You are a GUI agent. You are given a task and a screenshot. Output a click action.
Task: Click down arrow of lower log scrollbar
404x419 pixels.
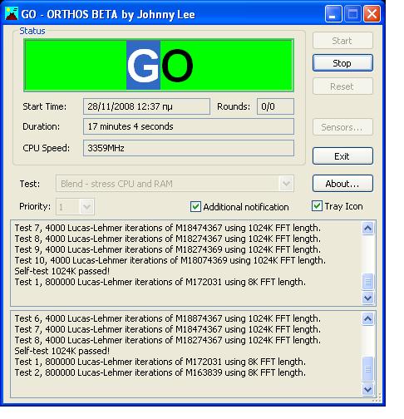pos(367,389)
